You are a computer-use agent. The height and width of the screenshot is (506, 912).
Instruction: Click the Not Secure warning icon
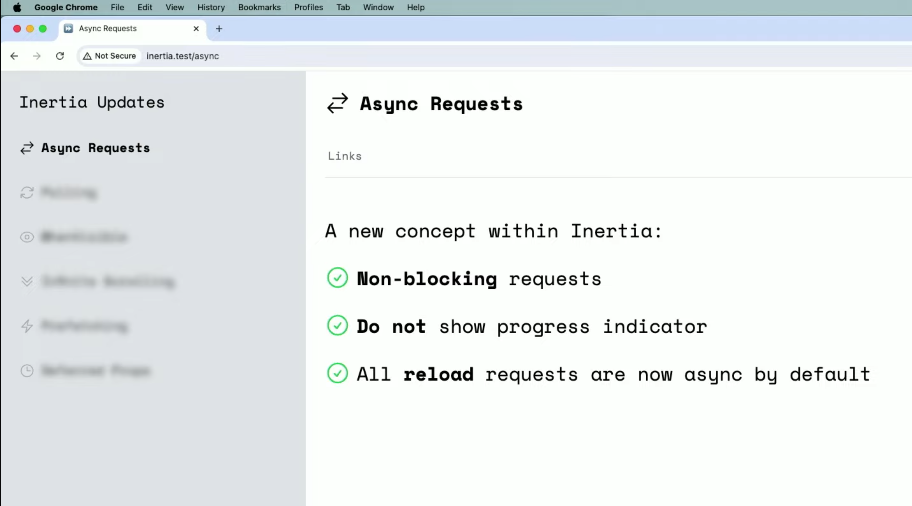pyautogui.click(x=87, y=56)
